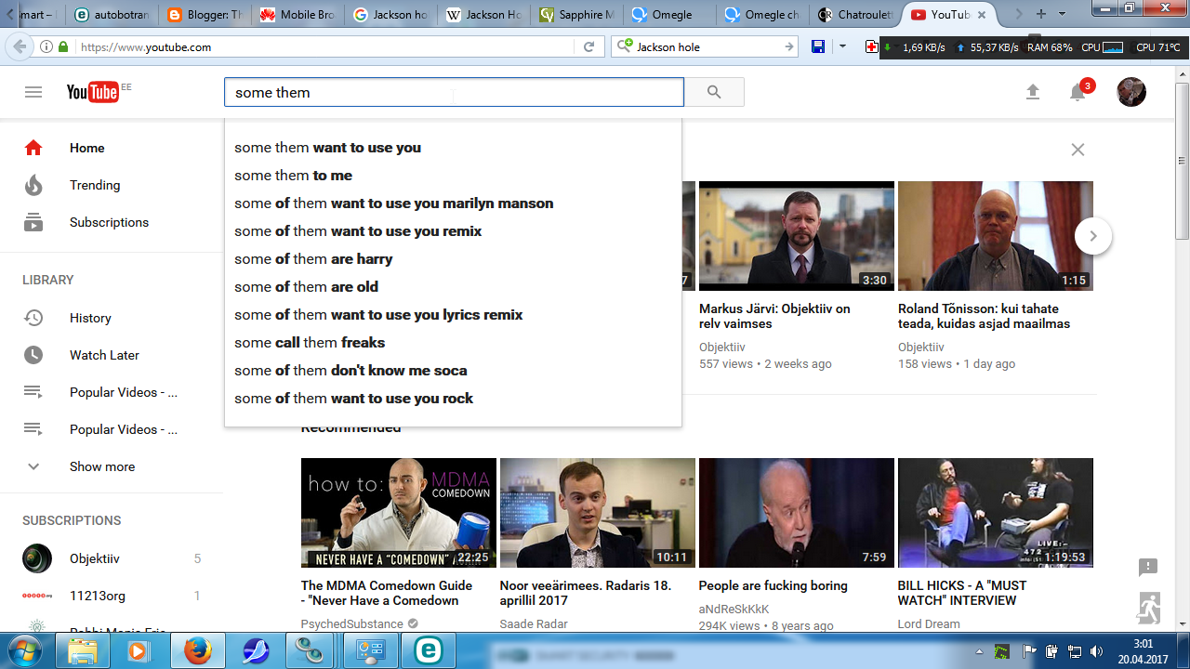The image size is (1190, 669).
Task: Open the YouTube hamburger guide menu
Action: click(33, 92)
